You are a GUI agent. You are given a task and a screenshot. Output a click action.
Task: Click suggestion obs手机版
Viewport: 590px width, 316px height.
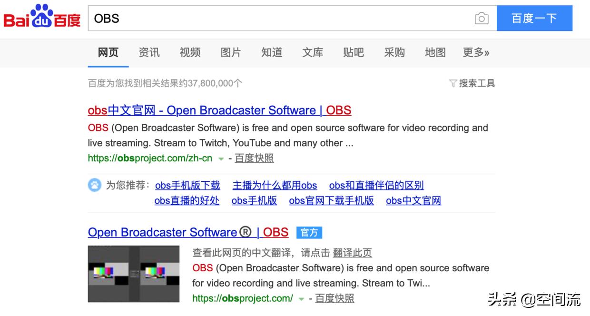tap(254, 200)
